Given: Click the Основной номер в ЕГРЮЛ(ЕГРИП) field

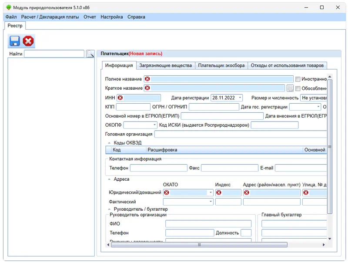Looking at the screenshot, I should click(x=222, y=116).
